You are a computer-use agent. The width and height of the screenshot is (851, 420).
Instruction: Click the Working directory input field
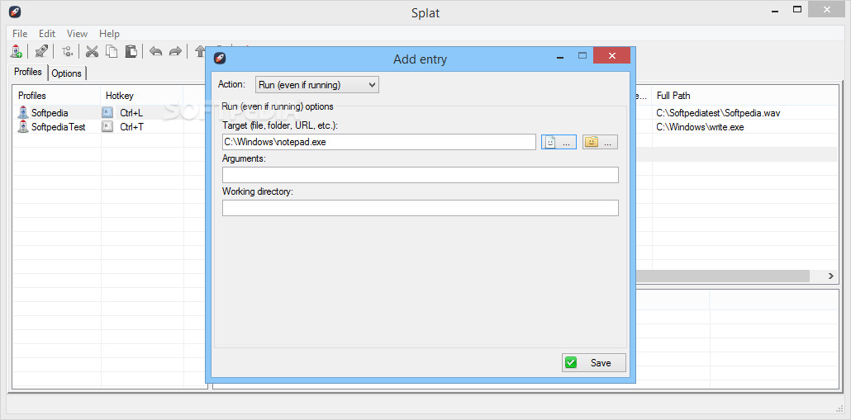click(420, 208)
